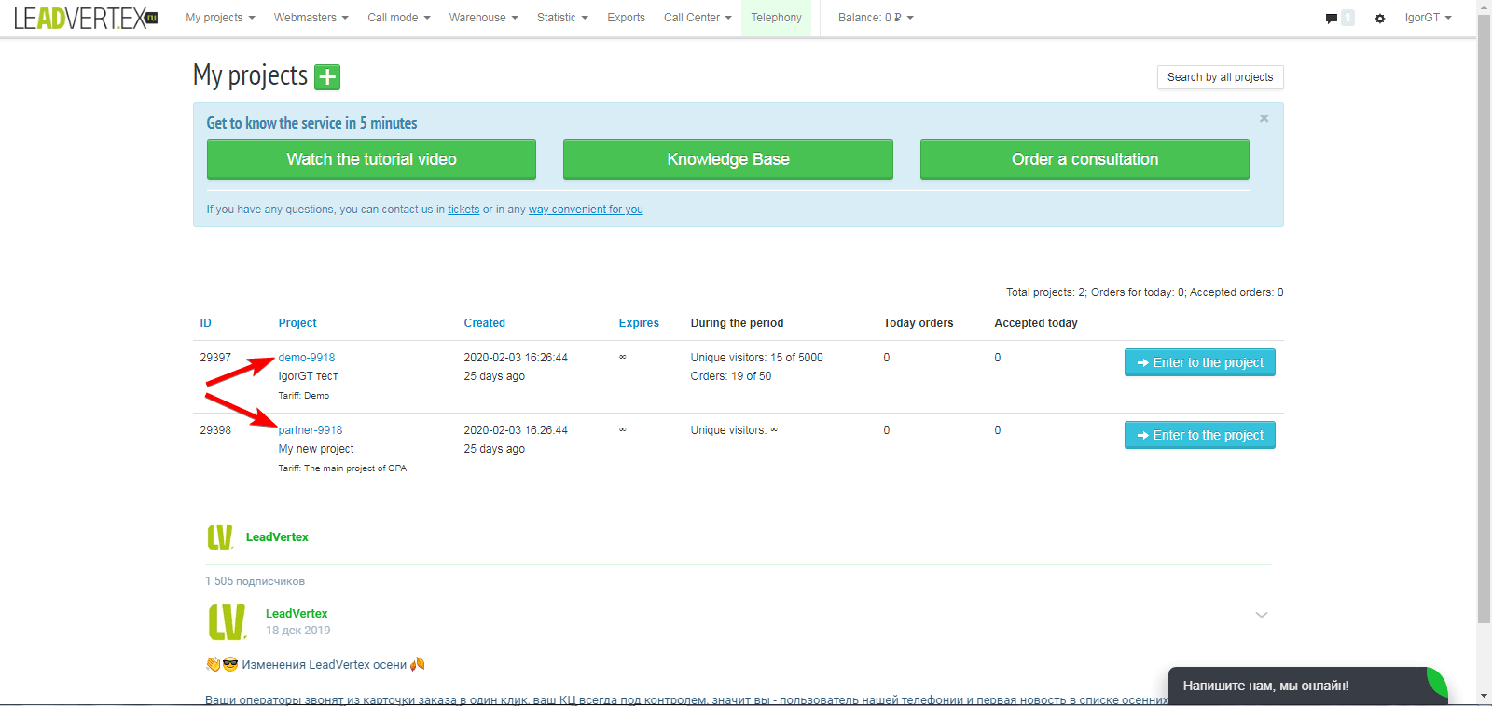Go to Exports menu item
This screenshot has height=706, width=1492.
click(626, 18)
